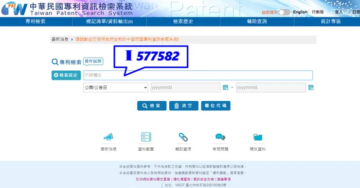360x188 pixels.
Task: Open the 操作說明 help button
Action: (93, 62)
